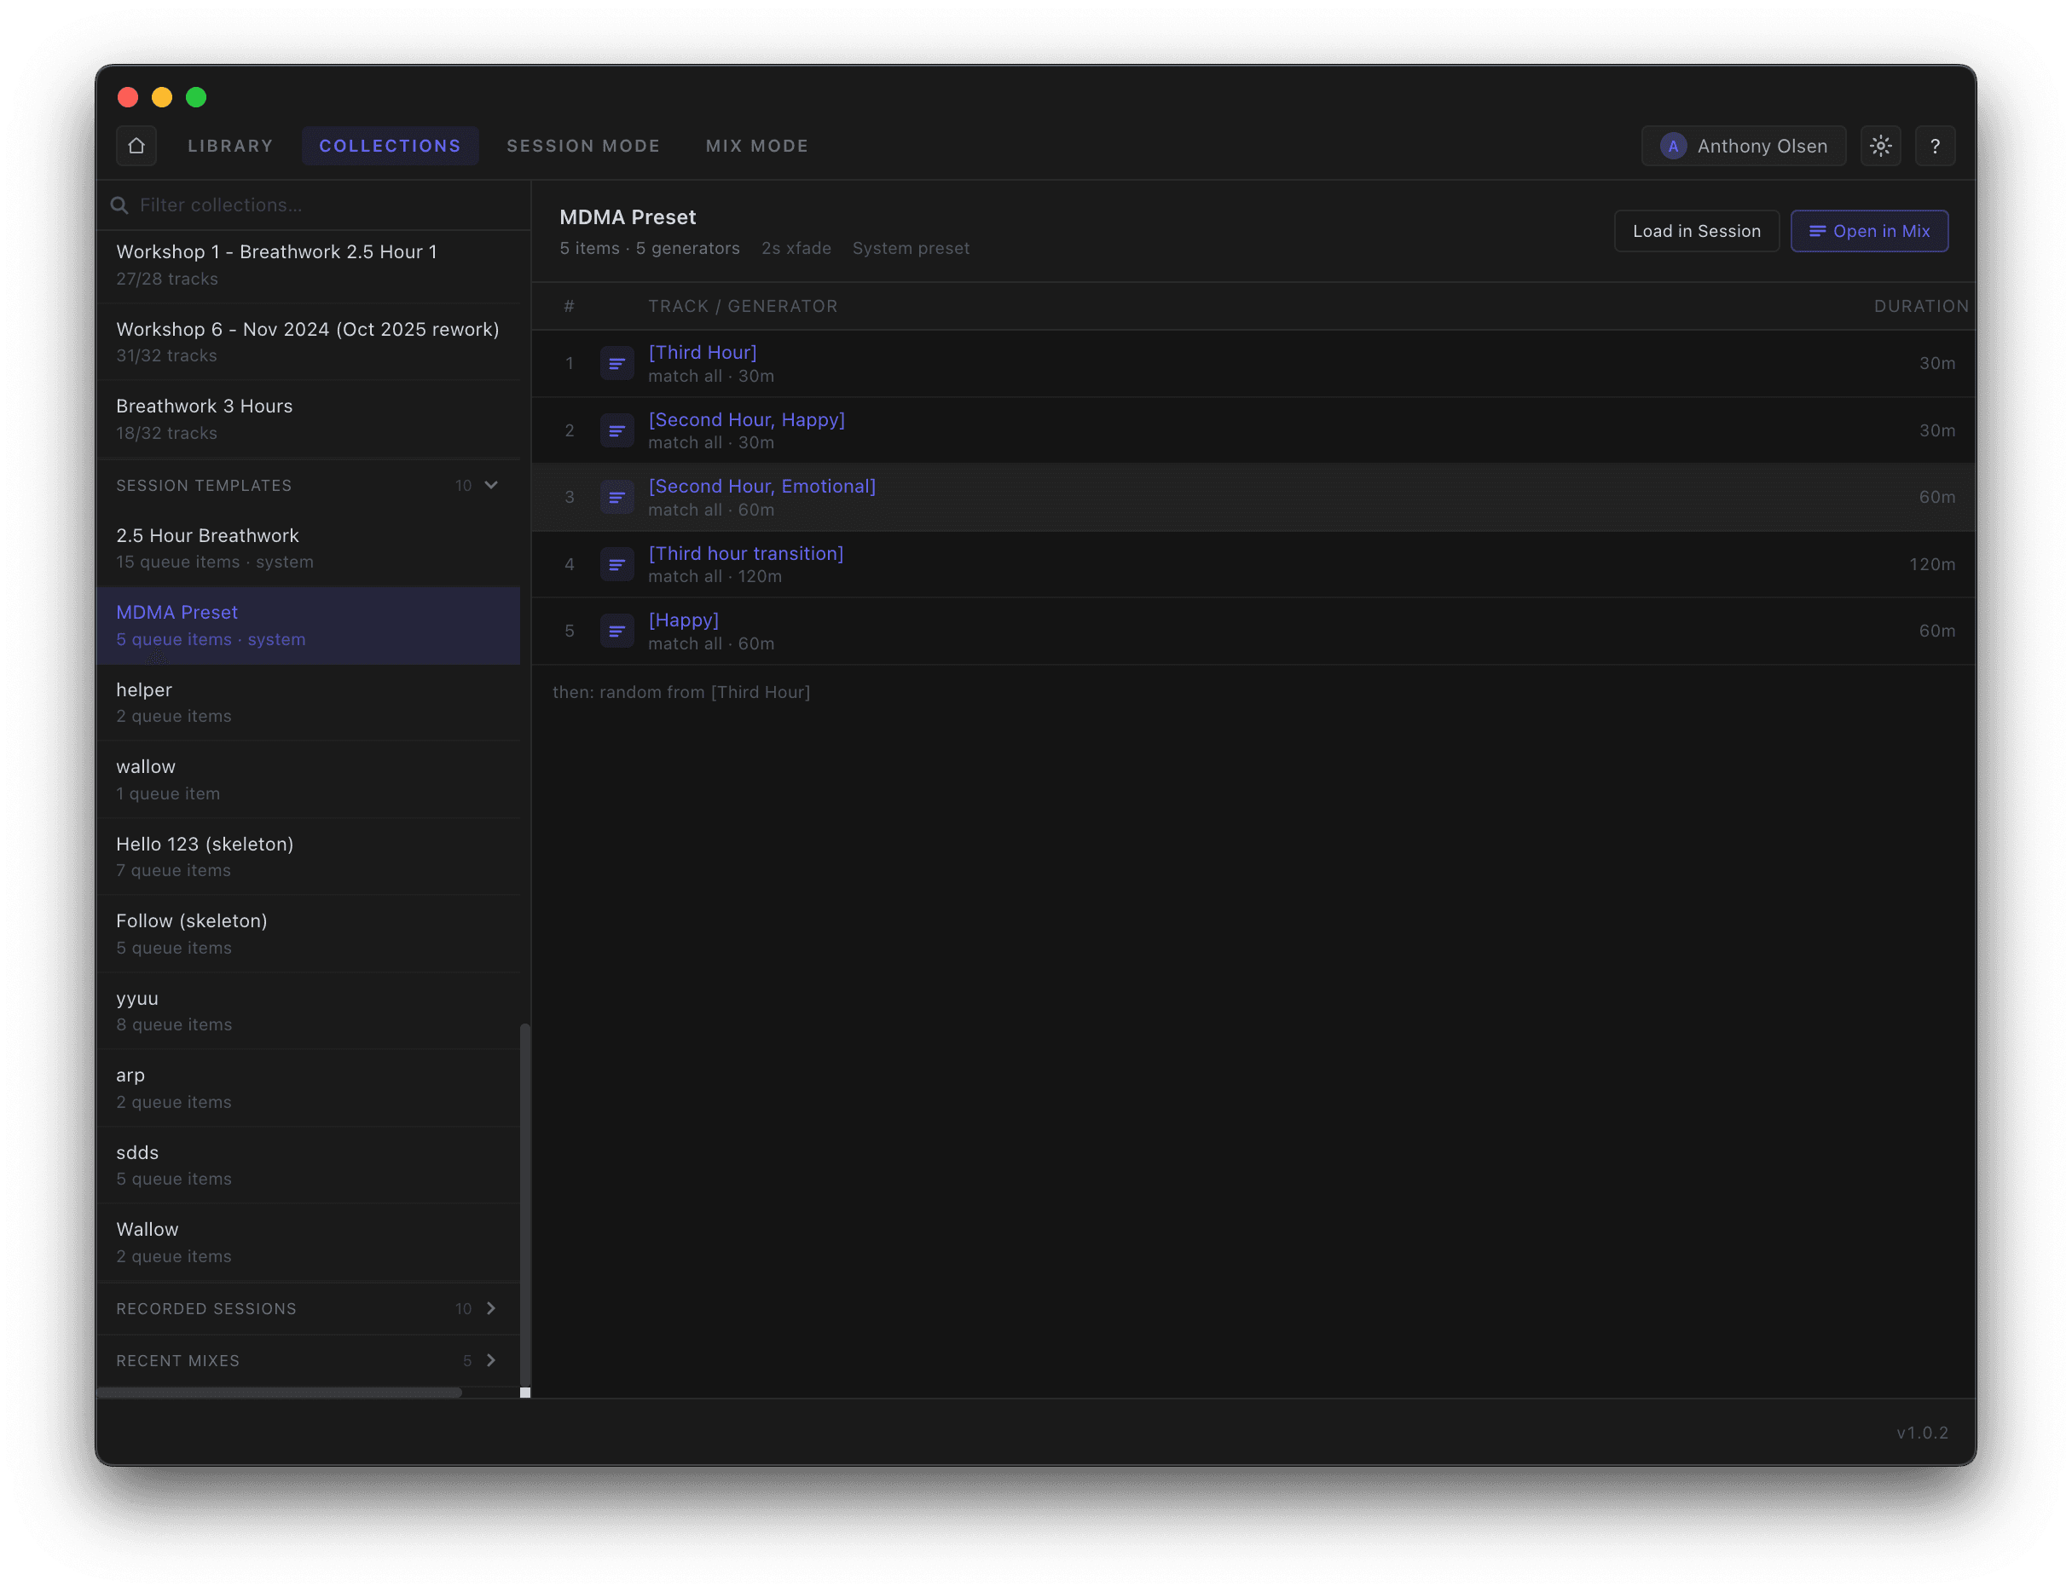Image resolution: width=2072 pixels, height=1592 pixels.
Task: Open help with the question mark icon
Action: tap(1935, 146)
